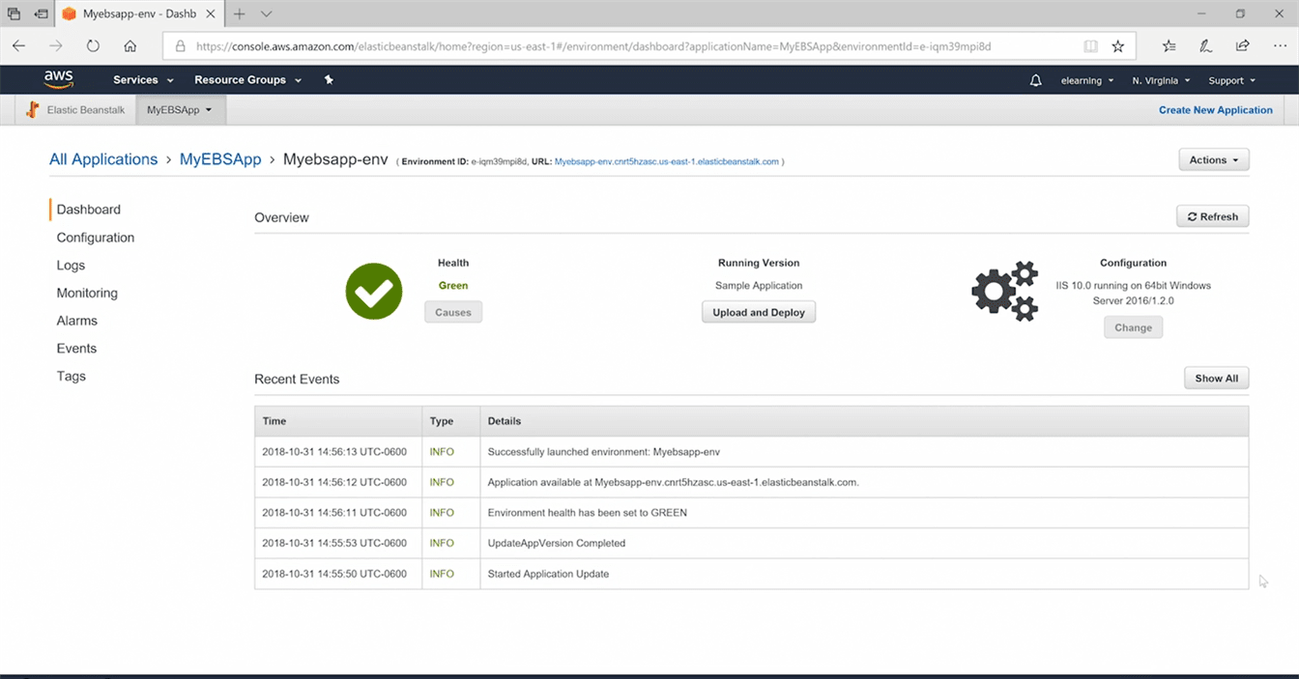Open the Resource Groups dropdown
Screen dimensions: 1299x679
pyautogui.click(x=247, y=80)
